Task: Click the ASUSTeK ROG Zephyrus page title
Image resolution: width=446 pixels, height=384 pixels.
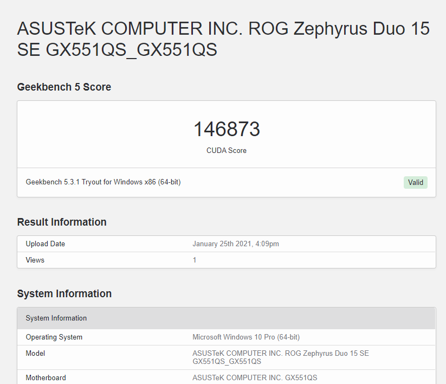Action: click(x=223, y=39)
